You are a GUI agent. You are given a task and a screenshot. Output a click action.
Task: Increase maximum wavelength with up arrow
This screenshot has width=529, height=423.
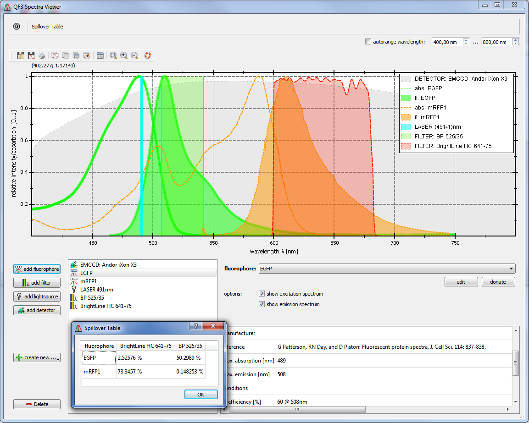516,40
